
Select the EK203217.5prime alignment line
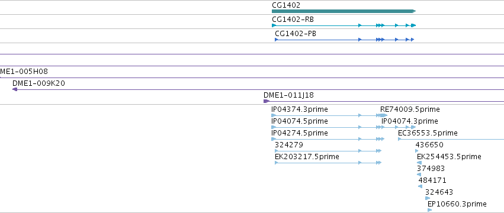click(x=328, y=163)
